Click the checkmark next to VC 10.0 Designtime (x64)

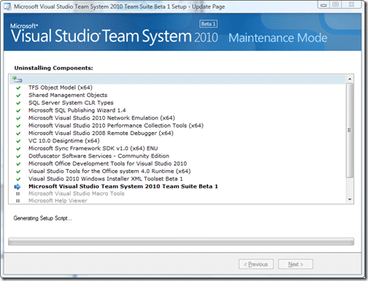[x=18, y=141]
